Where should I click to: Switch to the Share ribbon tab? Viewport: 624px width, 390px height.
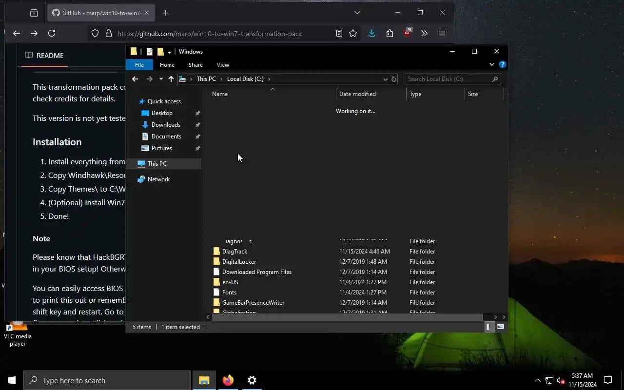coord(195,65)
